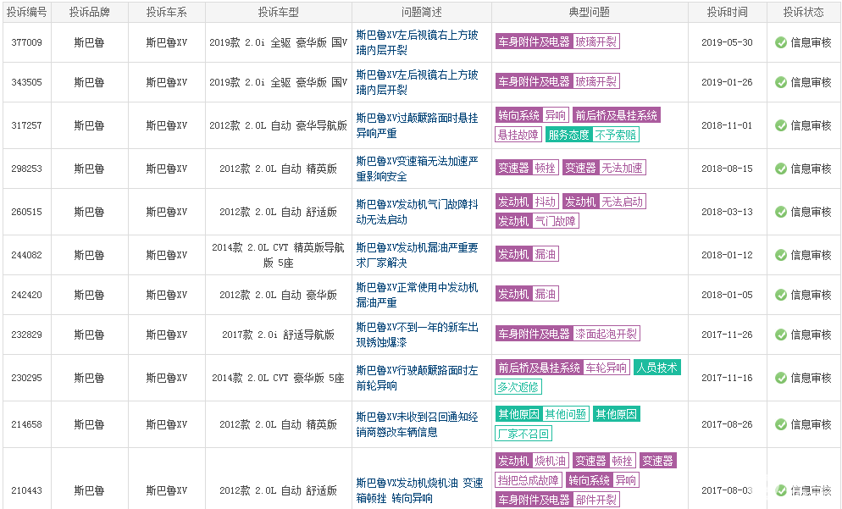Click model cell 2012款 2.0L 自动 豪华导航版
The image size is (842, 509).
tap(278, 125)
